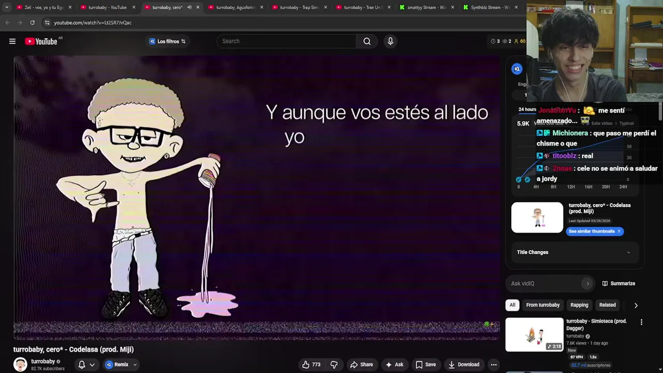Viewport: 663px width, 373px height.
Task: Click the 24 hours tab in vidIQ chart
Action: click(x=527, y=109)
